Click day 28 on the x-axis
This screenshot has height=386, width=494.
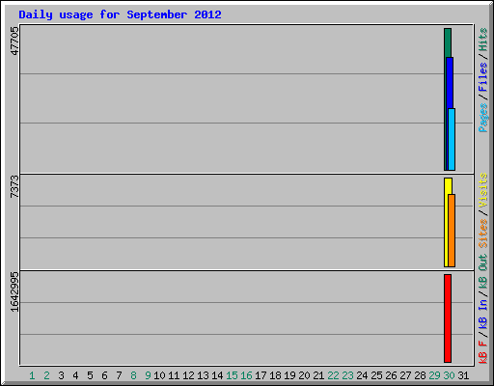(x=420, y=375)
